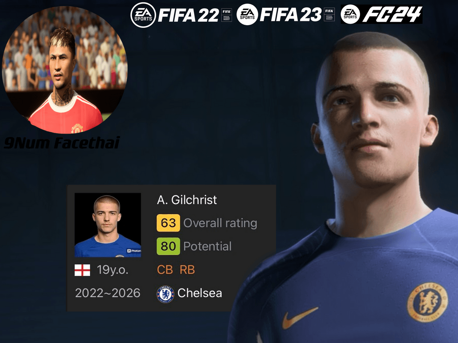
Task: Click the 9Num Facethai caption text
Action: 61,143
